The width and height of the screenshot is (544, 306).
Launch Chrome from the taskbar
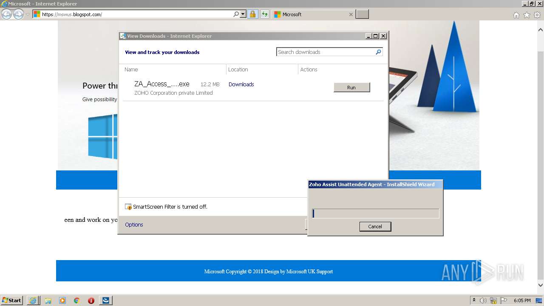tap(76, 300)
